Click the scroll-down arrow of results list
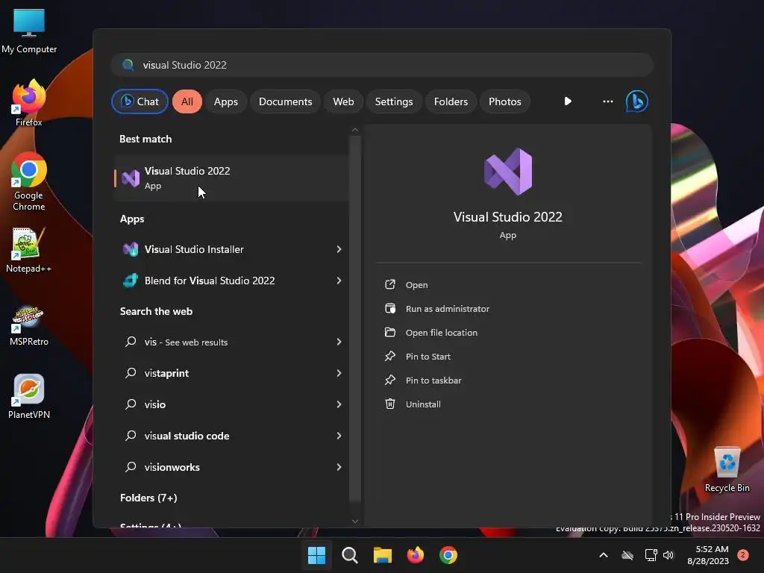The width and height of the screenshot is (764, 573). point(354,521)
